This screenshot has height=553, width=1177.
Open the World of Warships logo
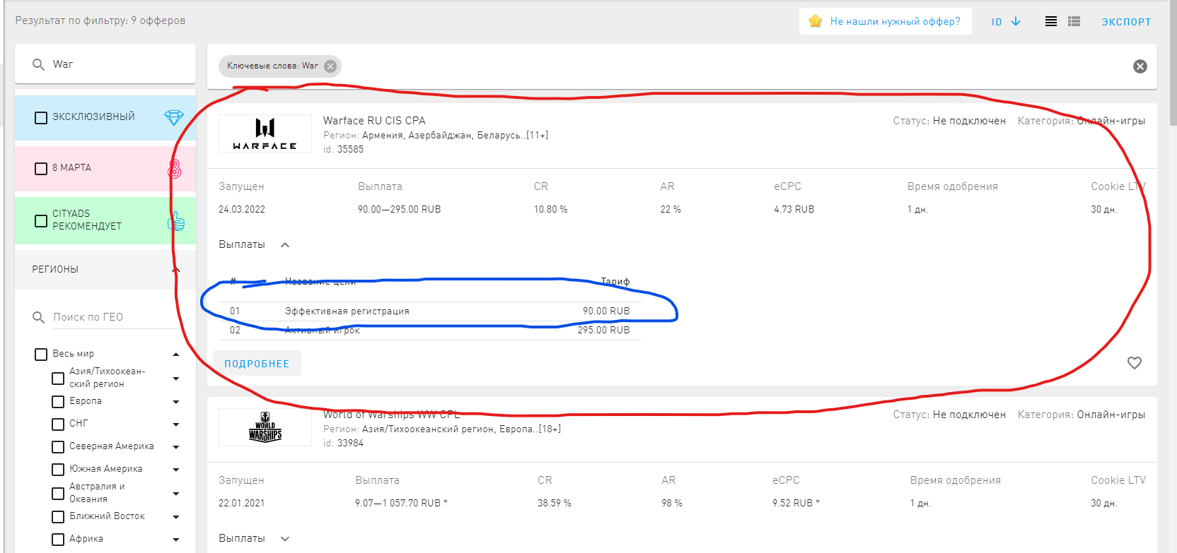click(265, 427)
